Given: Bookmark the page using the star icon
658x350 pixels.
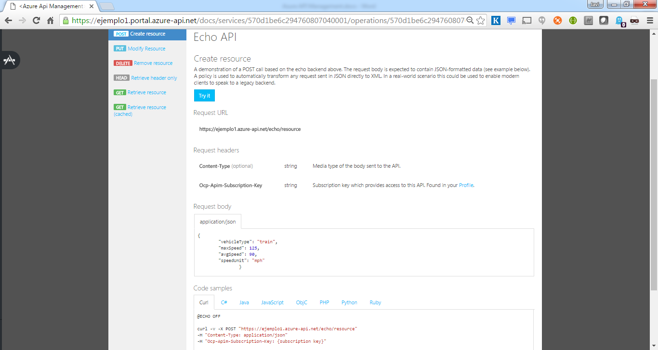Looking at the screenshot, I should click(x=481, y=20).
